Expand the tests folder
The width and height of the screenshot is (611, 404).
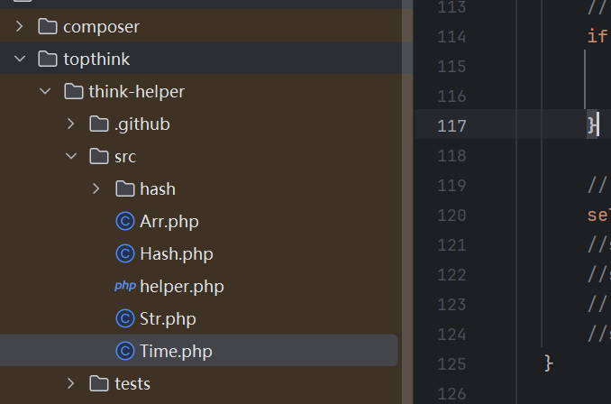pyautogui.click(x=71, y=384)
